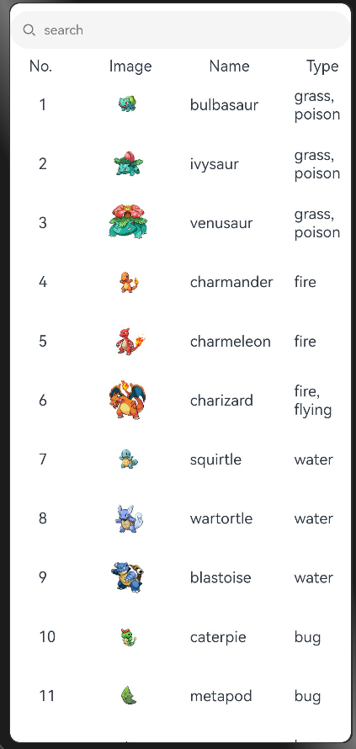Viewport: 356px width, 749px height.
Task: Select the metapod sprite icon
Action: click(129, 695)
